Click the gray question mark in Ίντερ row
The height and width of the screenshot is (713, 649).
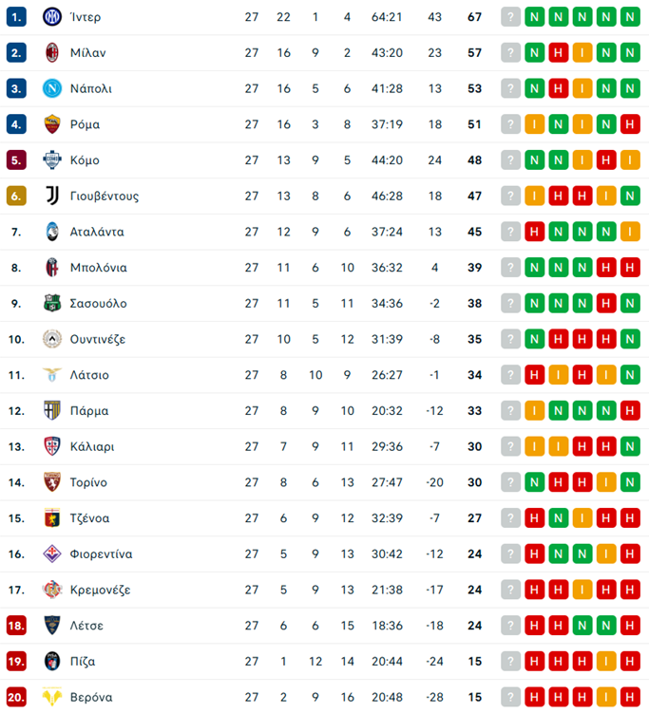click(x=511, y=17)
